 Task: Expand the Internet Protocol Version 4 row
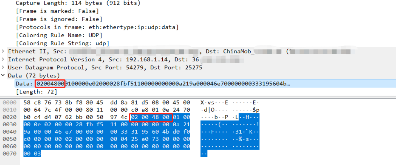click(3, 59)
